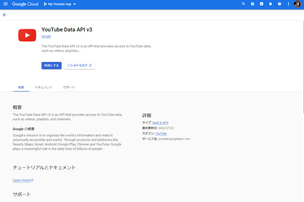Image resolution: width=304 pixels, height=202 pixels.
Task: Switch to the サポート tab
Action: [69, 87]
